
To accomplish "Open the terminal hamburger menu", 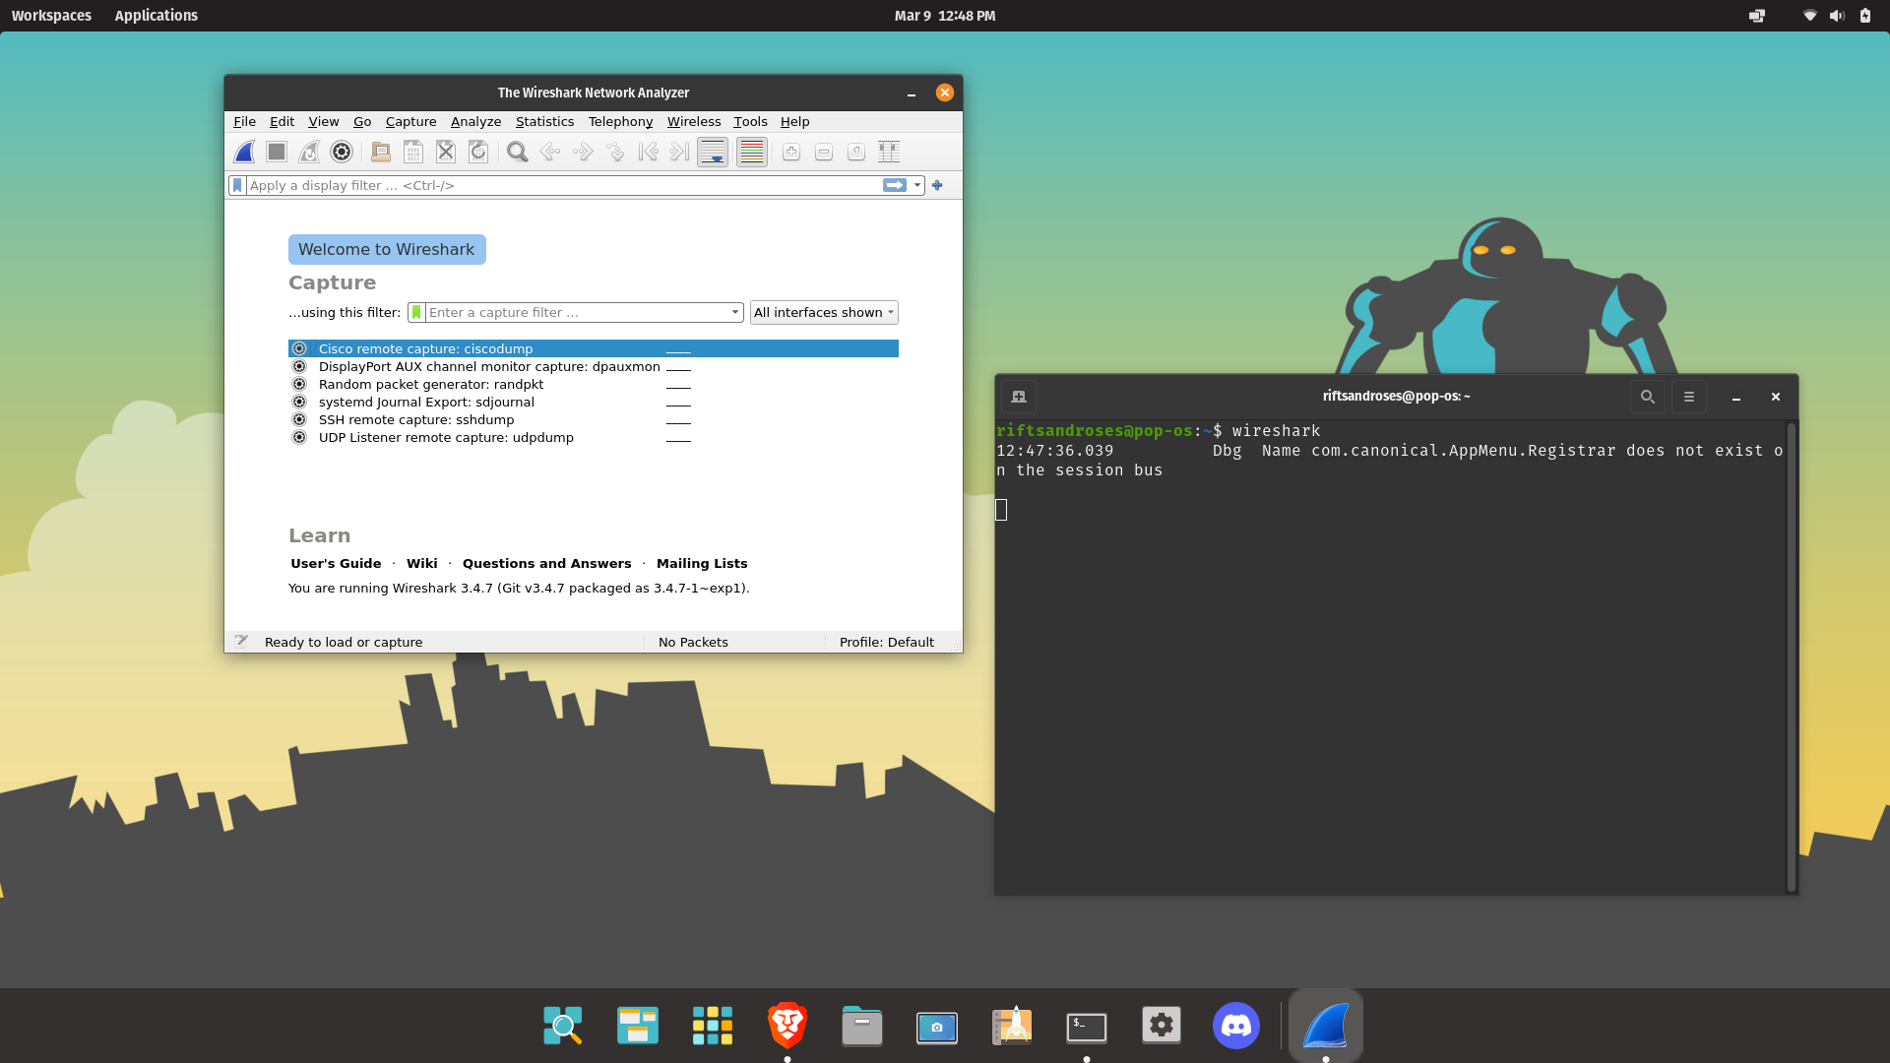I will tap(1689, 397).
